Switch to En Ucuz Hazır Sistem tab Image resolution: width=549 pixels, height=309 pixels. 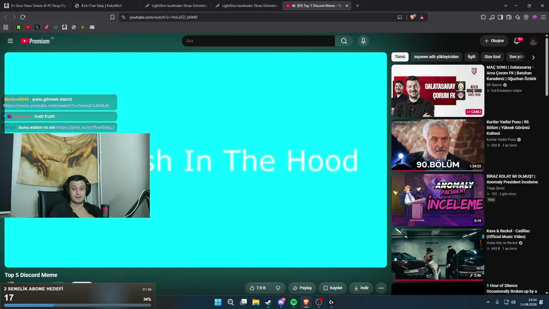pyautogui.click(x=35, y=6)
